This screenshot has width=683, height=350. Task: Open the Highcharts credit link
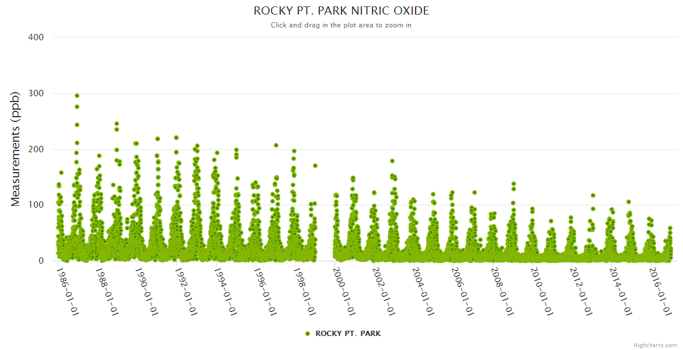[x=655, y=345]
